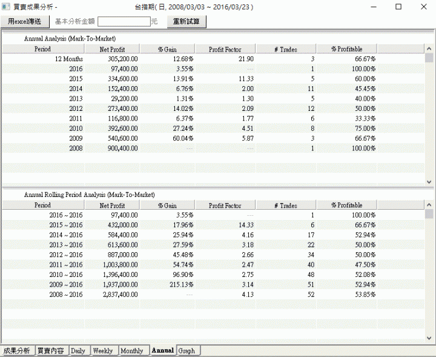This screenshot has height=357, width=436.
Task: Click up arrow of Annual Analysis scrollbar
Action: point(429,48)
